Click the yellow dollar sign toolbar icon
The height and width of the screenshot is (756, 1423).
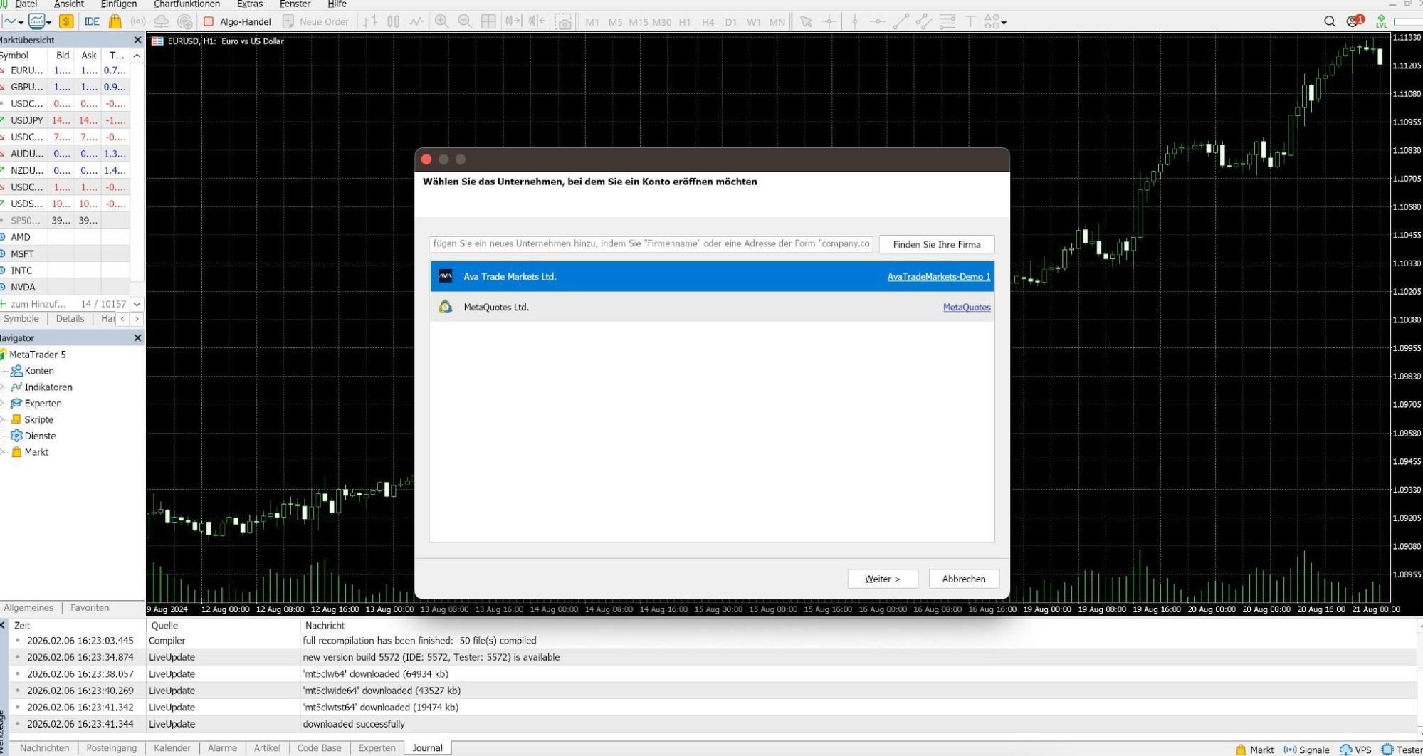point(66,21)
